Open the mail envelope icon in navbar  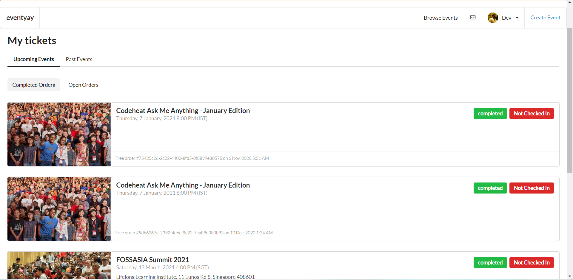[473, 18]
